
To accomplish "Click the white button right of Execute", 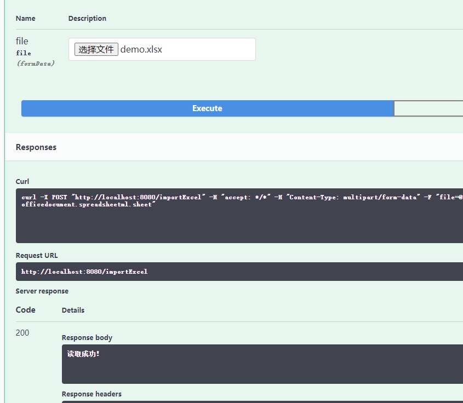I will click(428, 108).
